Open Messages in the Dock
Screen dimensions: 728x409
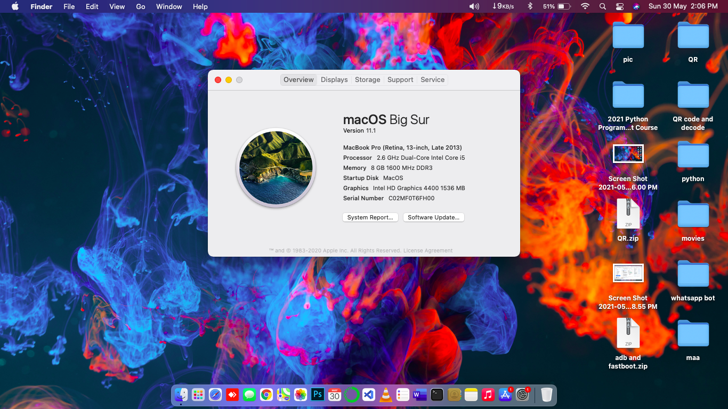pyautogui.click(x=249, y=395)
